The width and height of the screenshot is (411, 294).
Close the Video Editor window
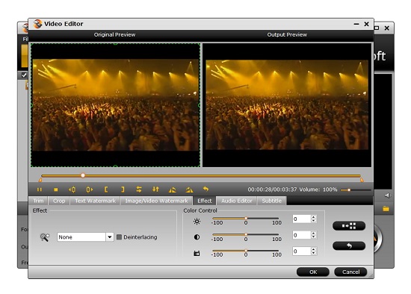pos(366,24)
